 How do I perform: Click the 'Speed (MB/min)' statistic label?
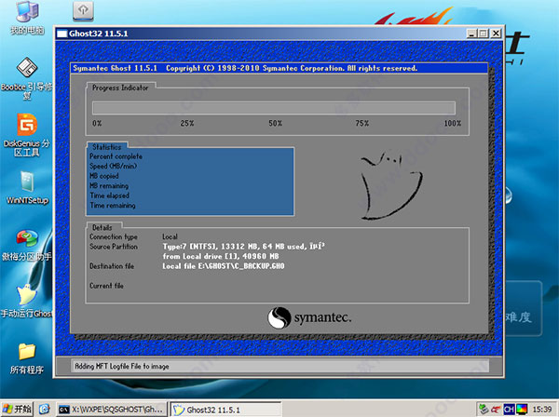coord(113,166)
